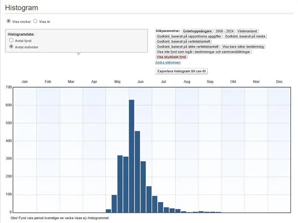
Task: Click 'Godkänt, baserat på äldre raritetsblankett' tag
Action: click(x=188, y=46)
